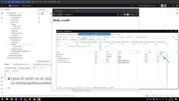Open search in the DevTools network toolbar

pyautogui.click(x=66, y=40)
